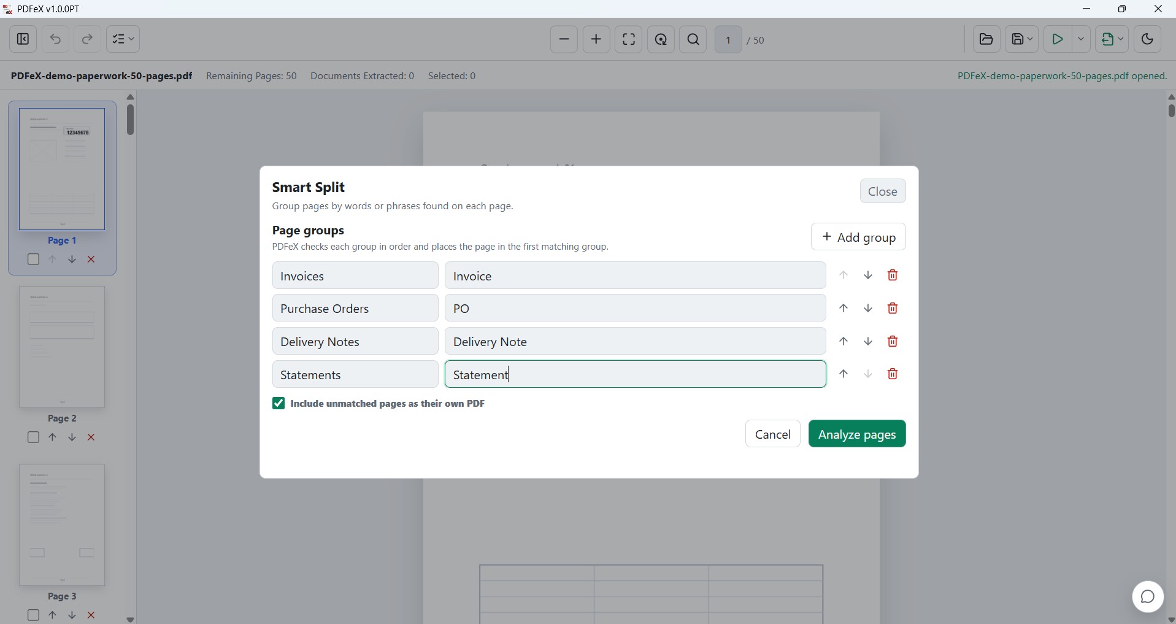Select the Page 3 thumbnail
The image size is (1176, 624).
pyautogui.click(x=62, y=525)
